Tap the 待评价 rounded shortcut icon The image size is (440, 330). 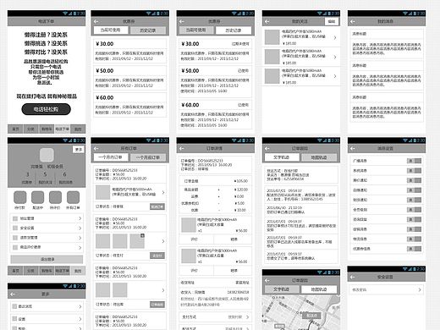(x=55, y=197)
